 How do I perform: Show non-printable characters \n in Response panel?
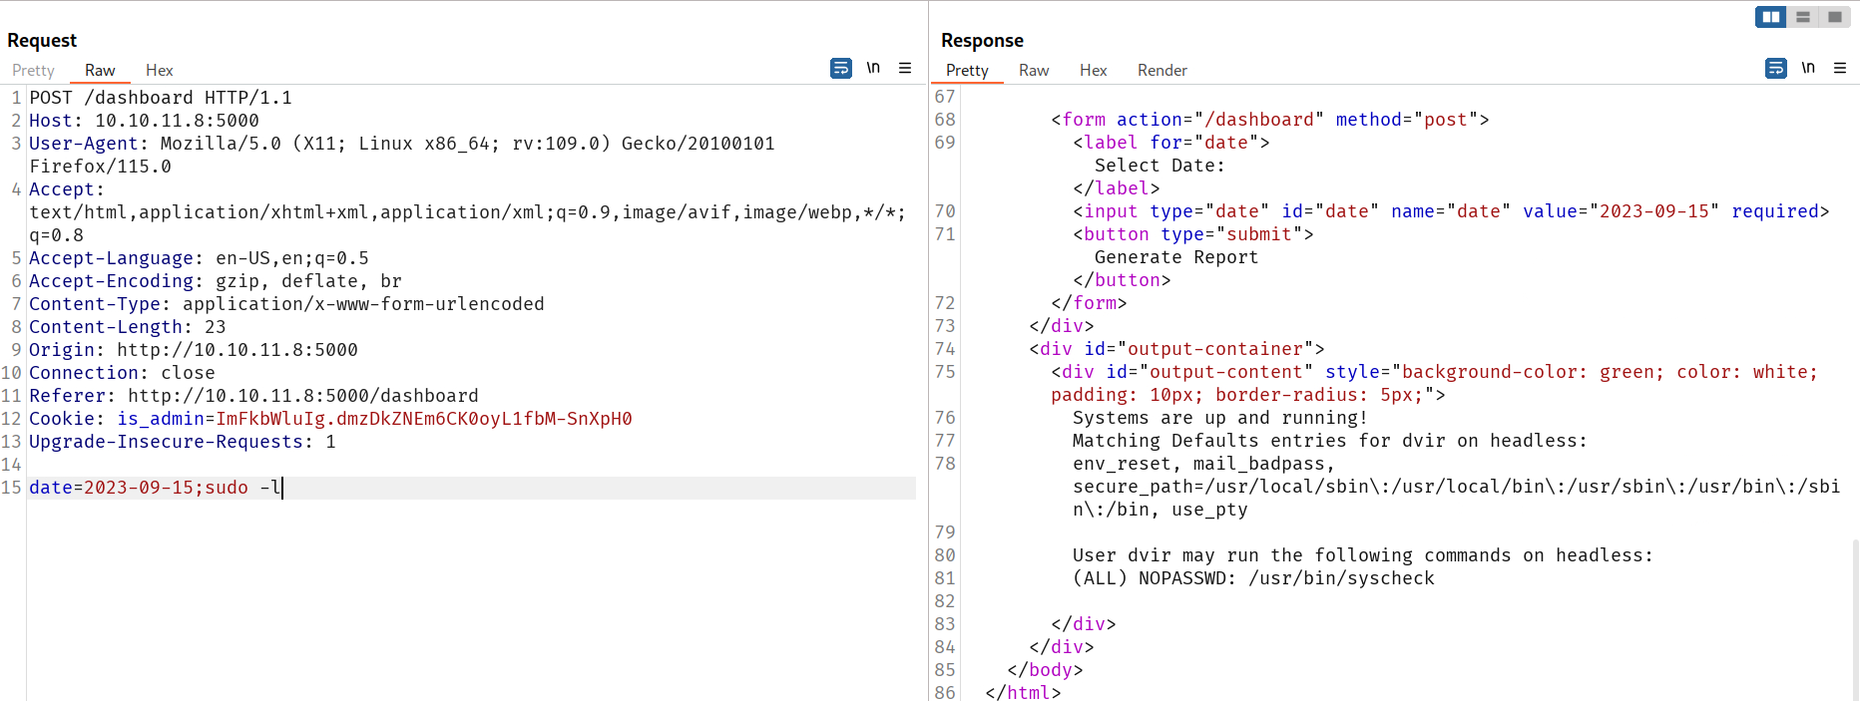1808,68
